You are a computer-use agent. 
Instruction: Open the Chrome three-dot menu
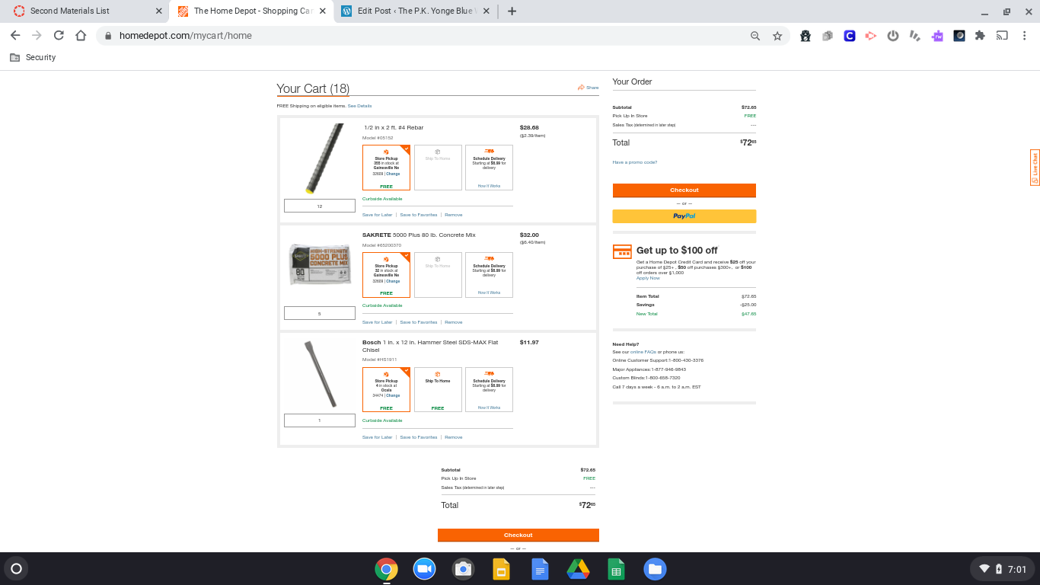click(1025, 36)
